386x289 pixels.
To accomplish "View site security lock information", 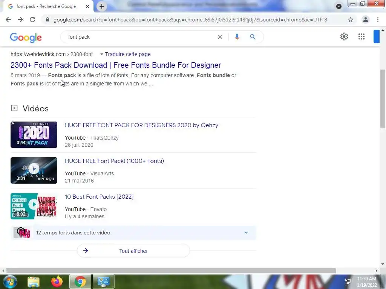I will (47, 20).
